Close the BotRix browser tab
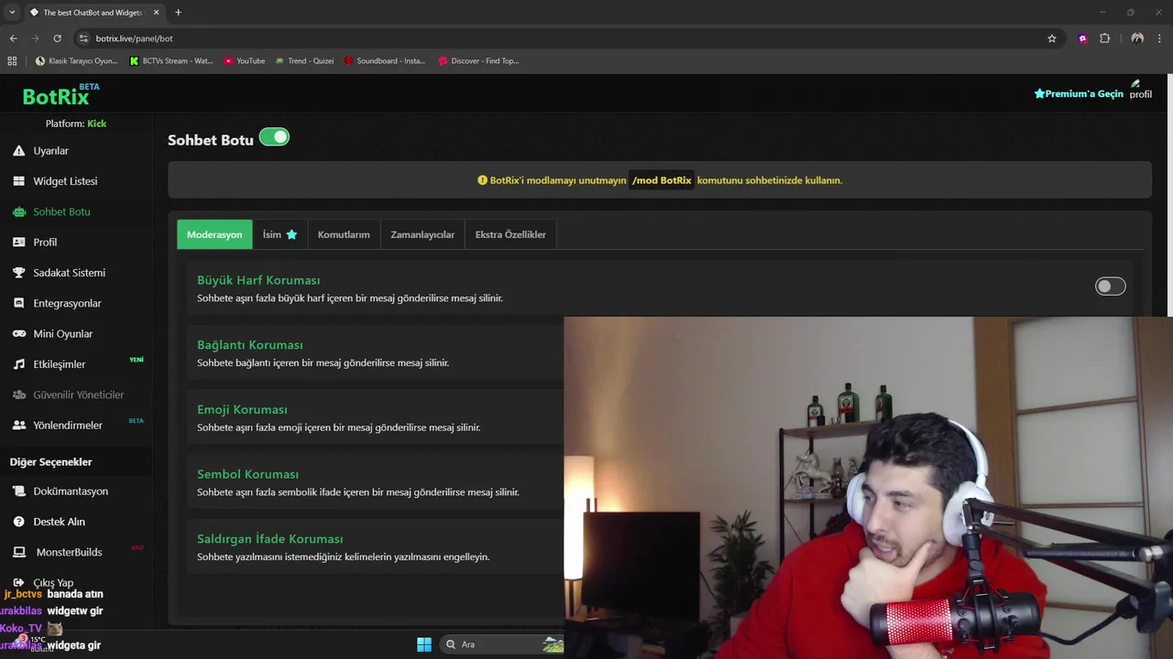Image resolution: width=1173 pixels, height=659 pixels. pyautogui.click(x=156, y=13)
